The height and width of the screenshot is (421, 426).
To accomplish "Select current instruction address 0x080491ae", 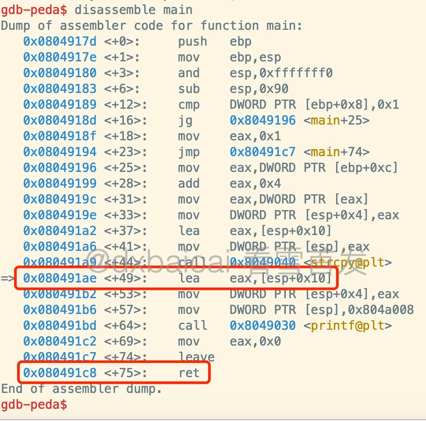I will click(60, 278).
